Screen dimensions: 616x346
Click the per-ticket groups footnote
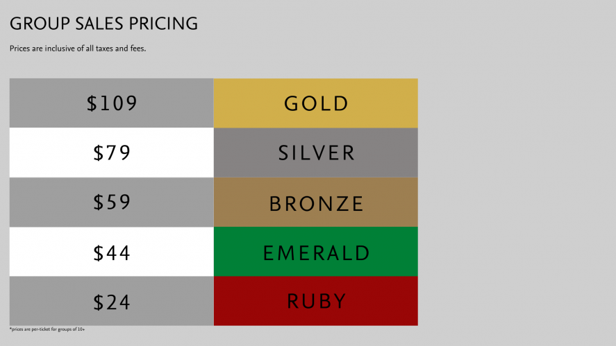coord(47,329)
